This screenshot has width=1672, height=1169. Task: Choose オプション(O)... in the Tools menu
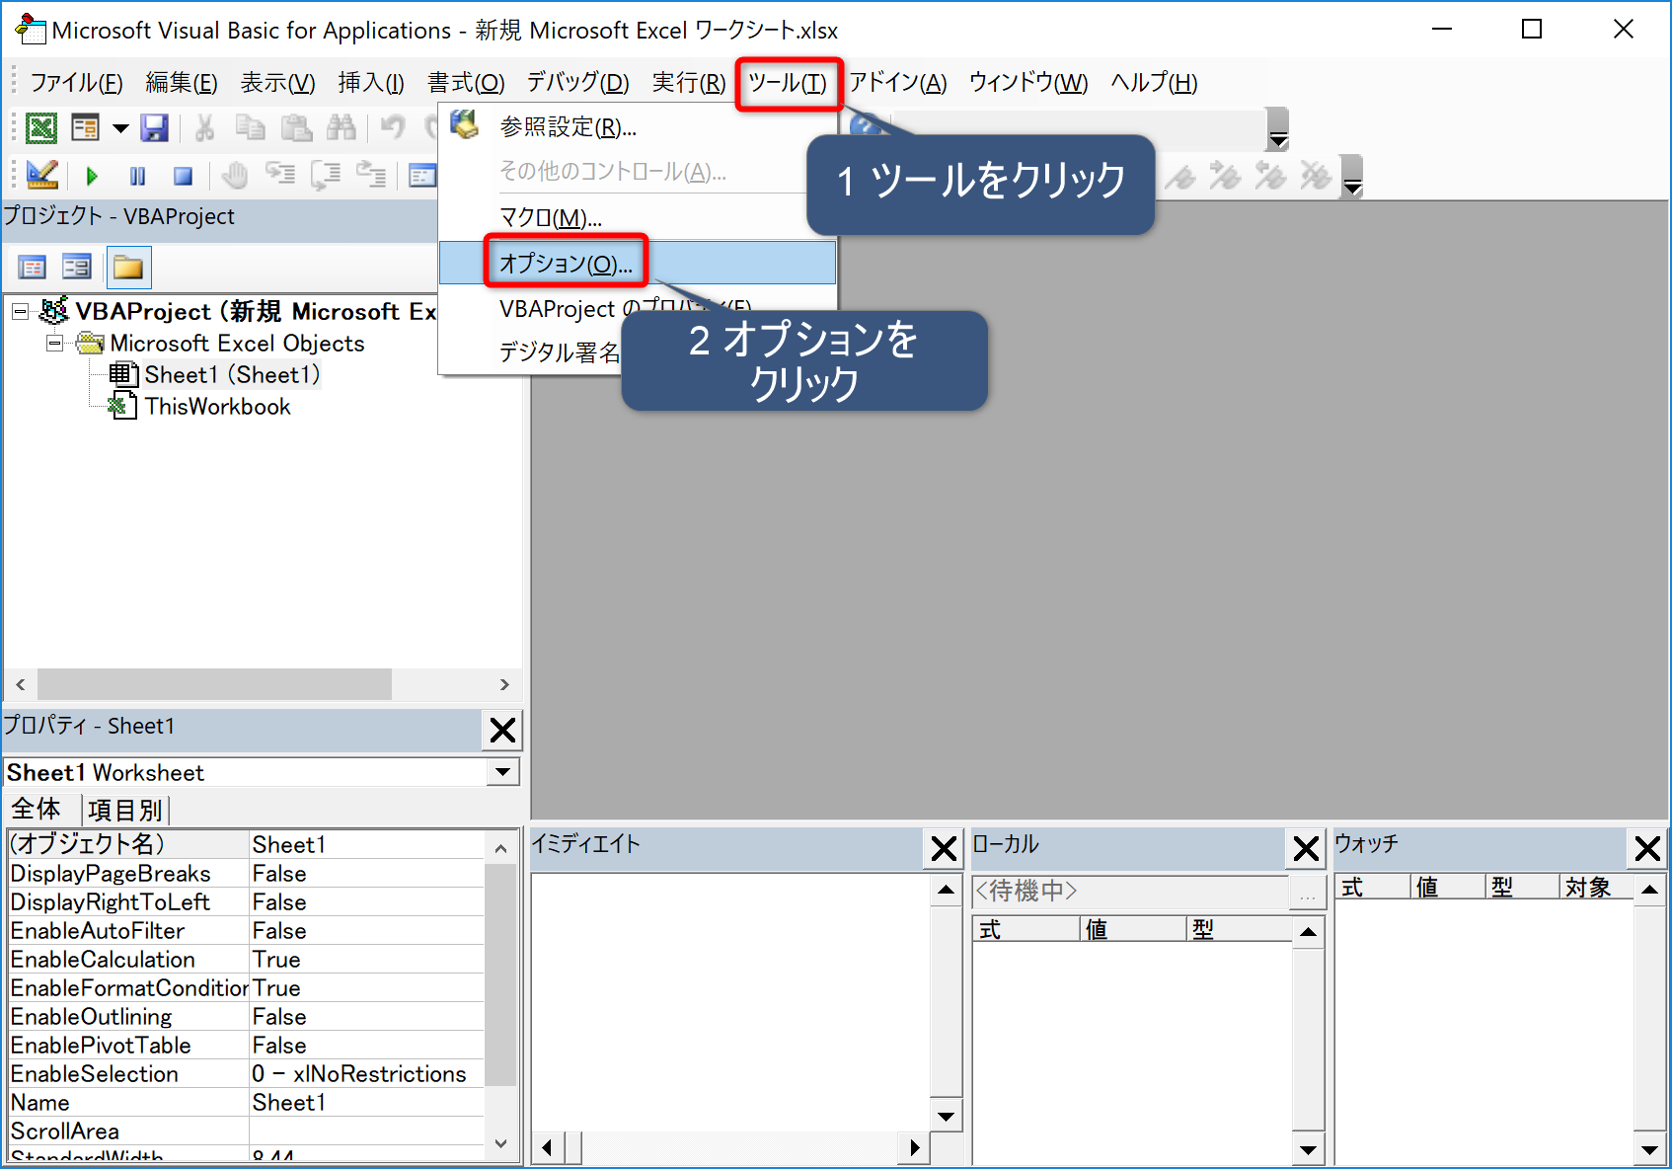click(566, 264)
